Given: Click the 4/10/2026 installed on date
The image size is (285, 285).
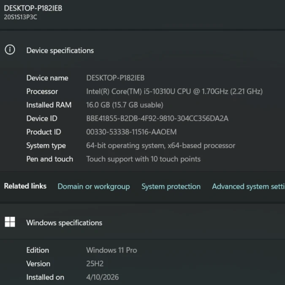Looking at the screenshot, I should pos(102,277).
